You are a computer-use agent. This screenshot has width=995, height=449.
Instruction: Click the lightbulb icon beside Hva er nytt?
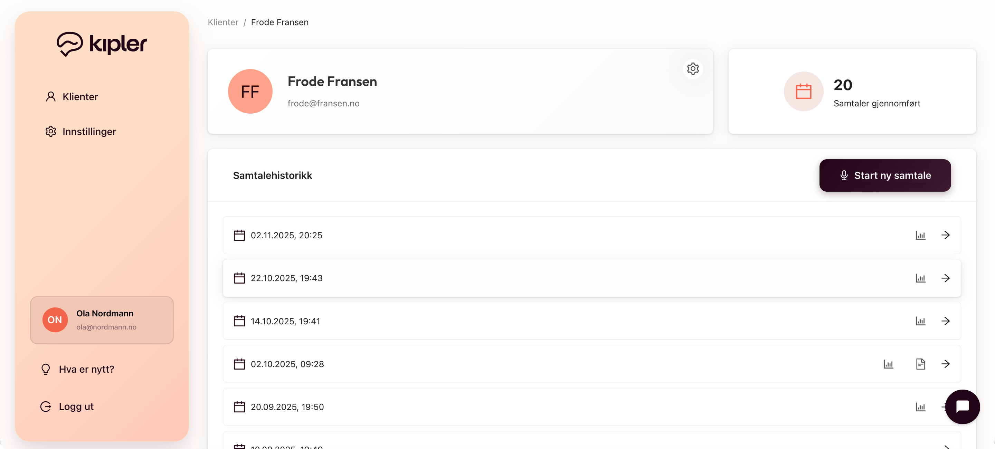[x=46, y=369]
